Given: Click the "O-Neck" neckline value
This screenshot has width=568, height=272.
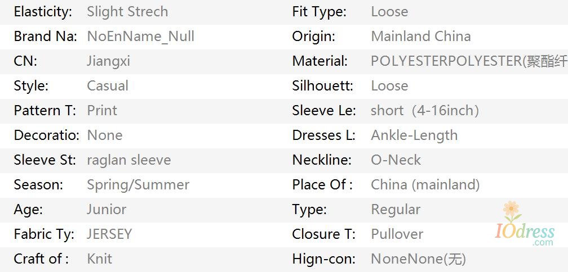Looking at the screenshot, I should tap(396, 160).
